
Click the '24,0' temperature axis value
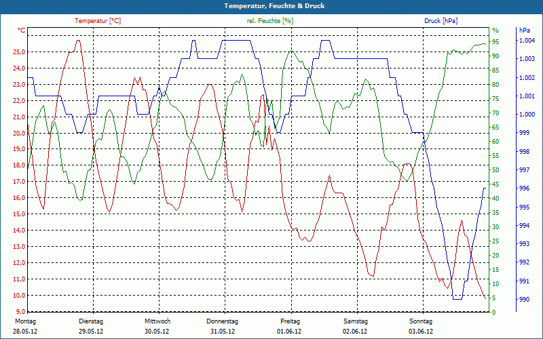coord(19,68)
